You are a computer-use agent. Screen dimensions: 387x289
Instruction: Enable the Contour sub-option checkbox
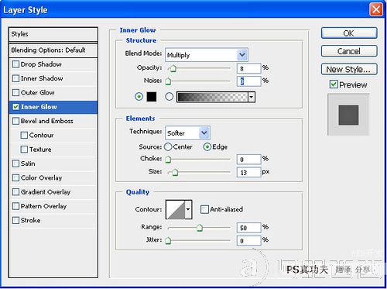24,135
